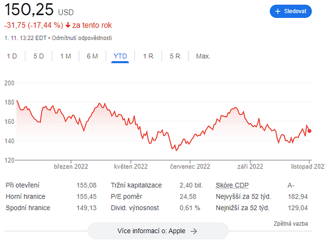325x244 pixels.
Task: Click the 1. 11. 13:22 EDT timestamp
Action: pos(25,38)
